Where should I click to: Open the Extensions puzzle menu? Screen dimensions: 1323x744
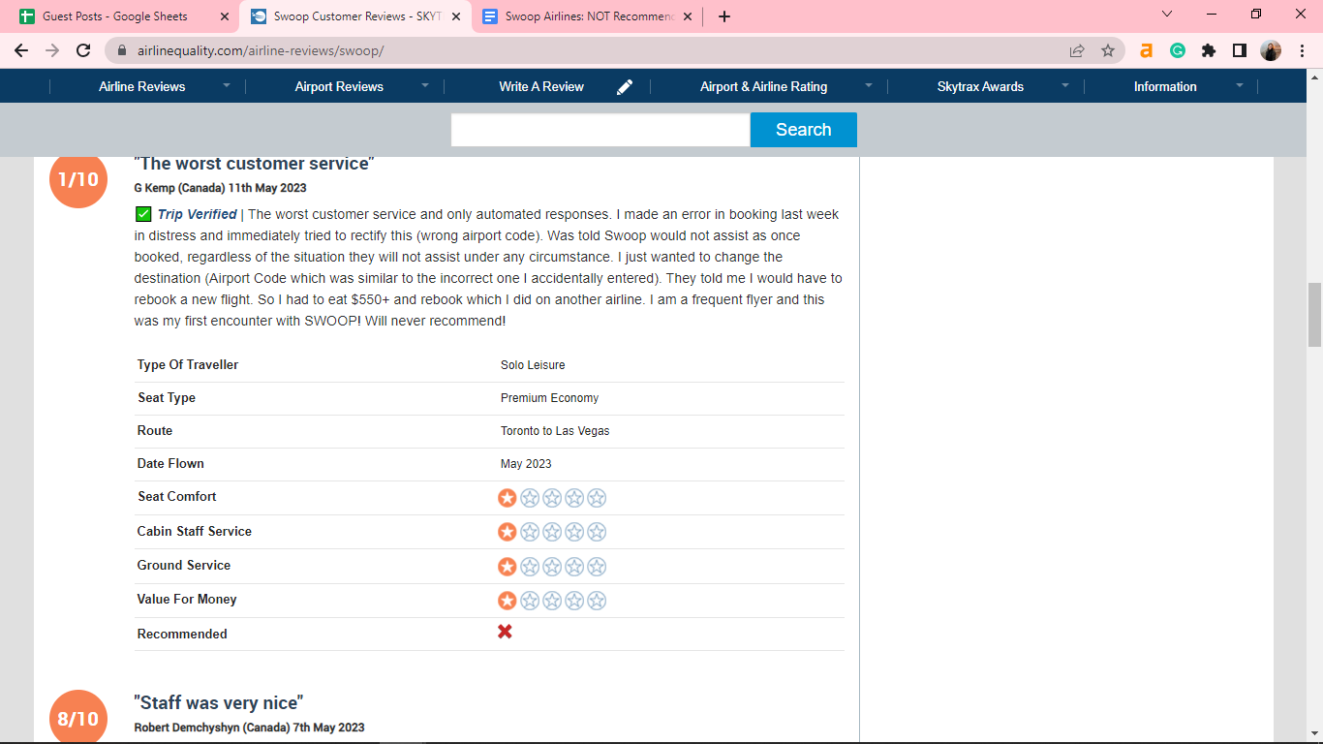[1209, 50]
